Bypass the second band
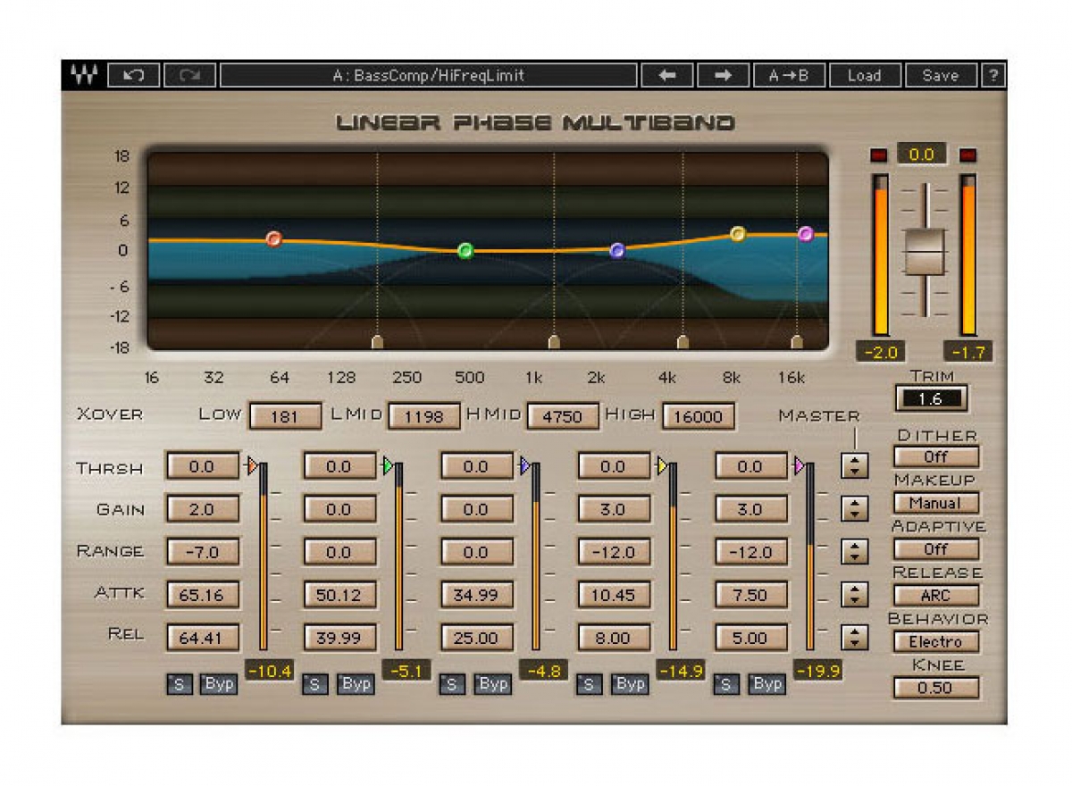This screenshot has width=1072, height=786. [356, 685]
